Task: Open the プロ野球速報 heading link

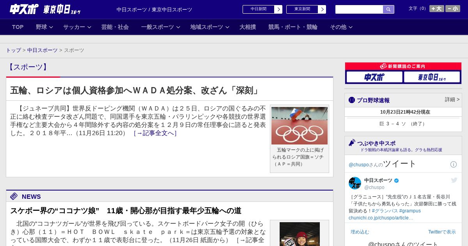Action: pos(373,100)
